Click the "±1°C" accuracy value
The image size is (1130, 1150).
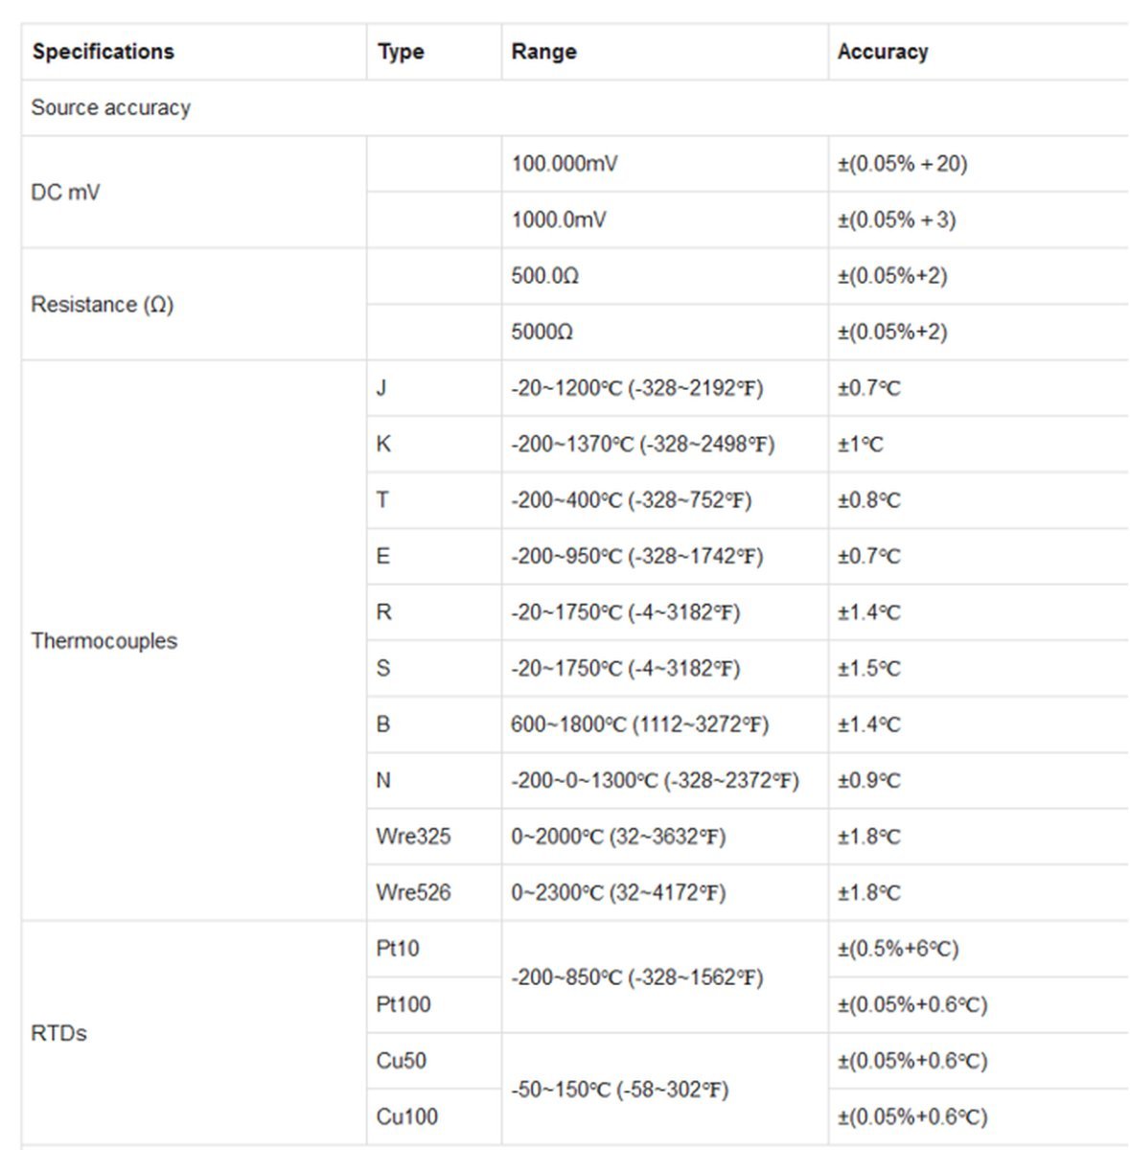(861, 444)
